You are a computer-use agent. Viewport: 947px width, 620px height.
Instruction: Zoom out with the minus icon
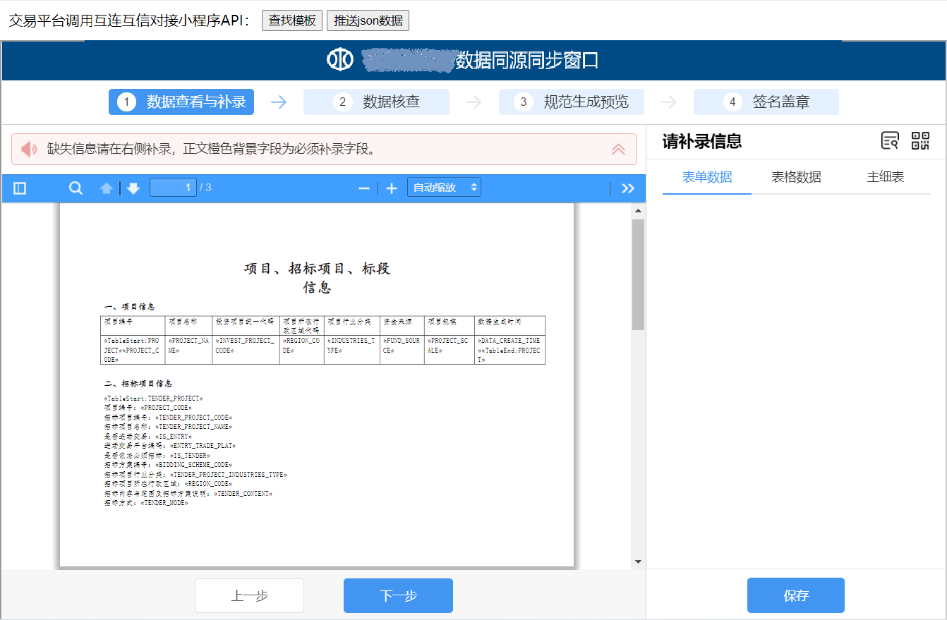point(364,188)
